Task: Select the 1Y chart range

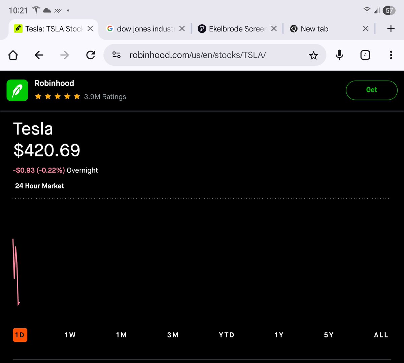Action: click(x=279, y=335)
